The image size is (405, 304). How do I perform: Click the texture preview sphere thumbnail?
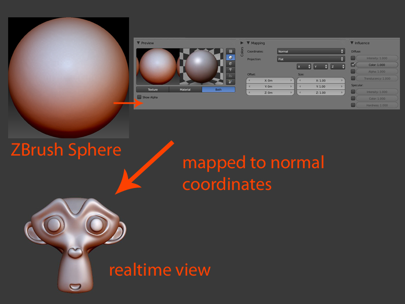click(x=158, y=66)
